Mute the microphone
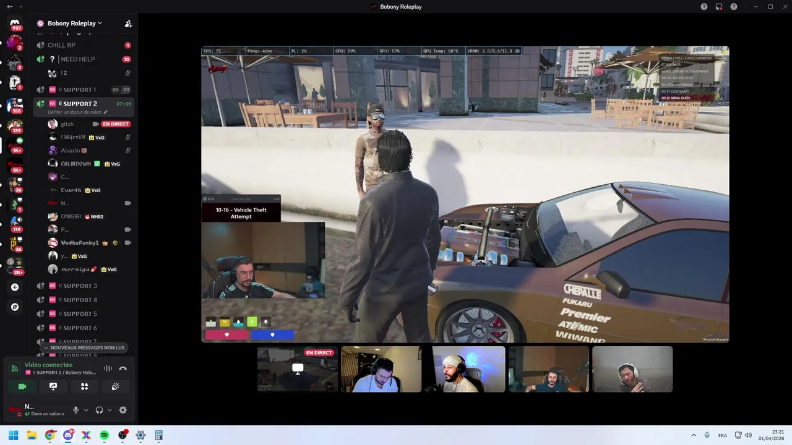The image size is (792, 445). (76, 410)
